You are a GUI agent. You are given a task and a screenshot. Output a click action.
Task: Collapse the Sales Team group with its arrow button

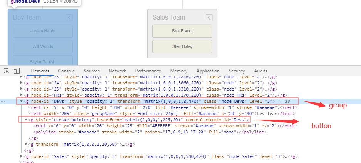pyautogui.click(x=209, y=17)
